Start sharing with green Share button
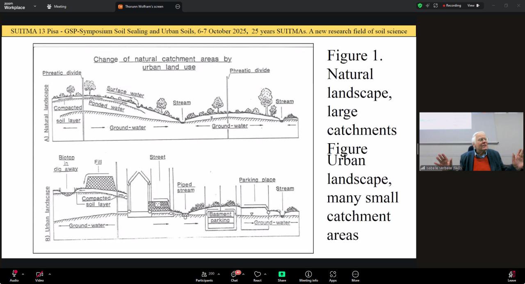525x284 pixels. coord(282,276)
